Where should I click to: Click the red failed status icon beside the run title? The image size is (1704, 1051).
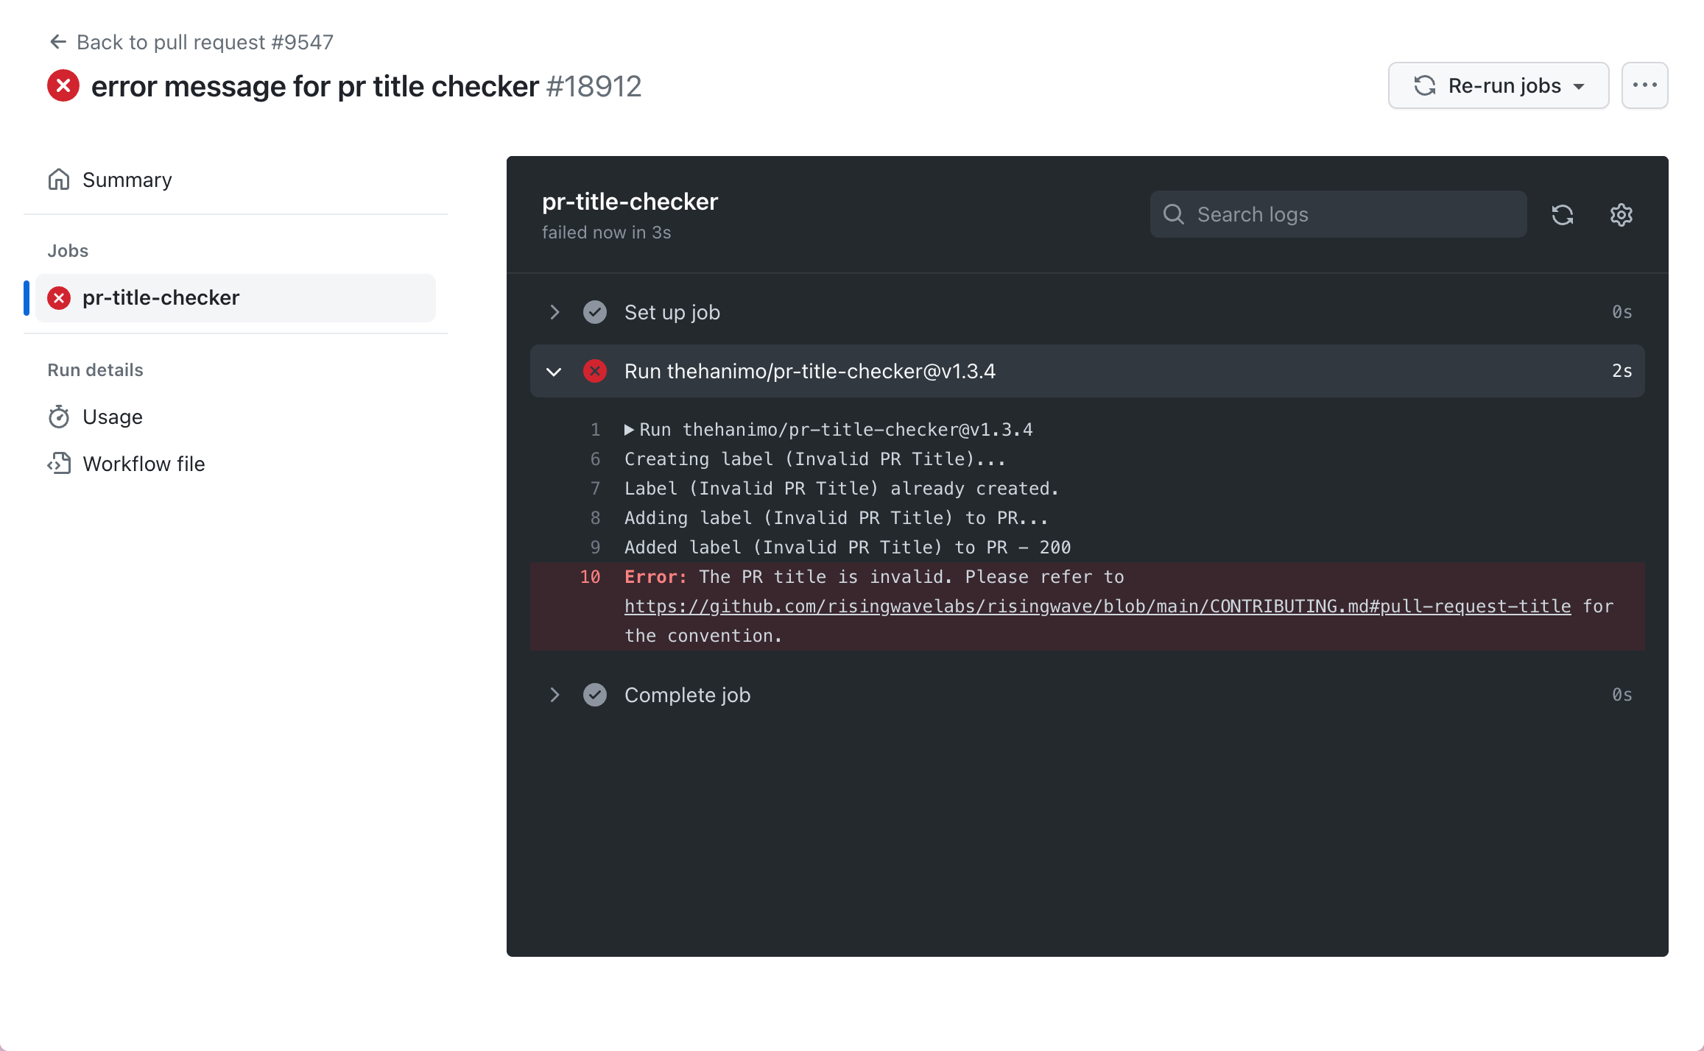click(63, 86)
